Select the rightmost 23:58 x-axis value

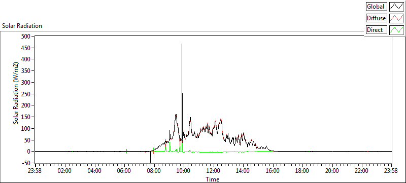point(391,171)
